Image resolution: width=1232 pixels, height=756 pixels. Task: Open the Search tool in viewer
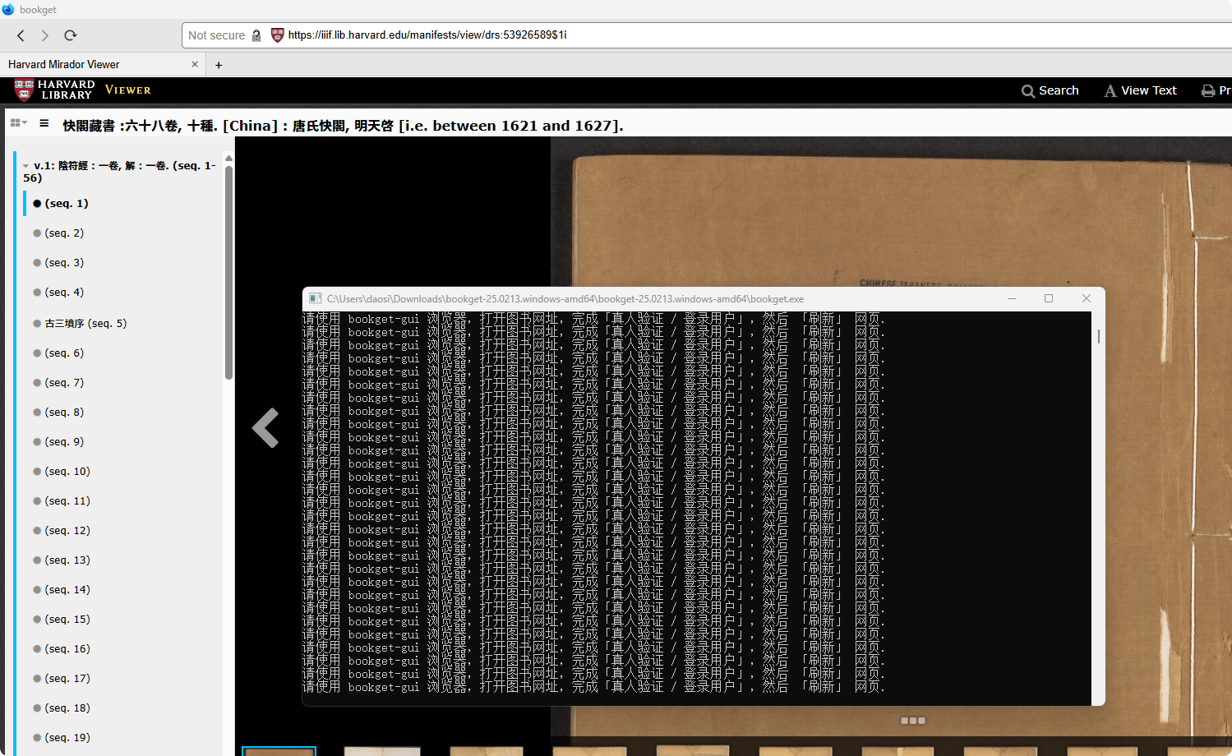tap(1050, 90)
